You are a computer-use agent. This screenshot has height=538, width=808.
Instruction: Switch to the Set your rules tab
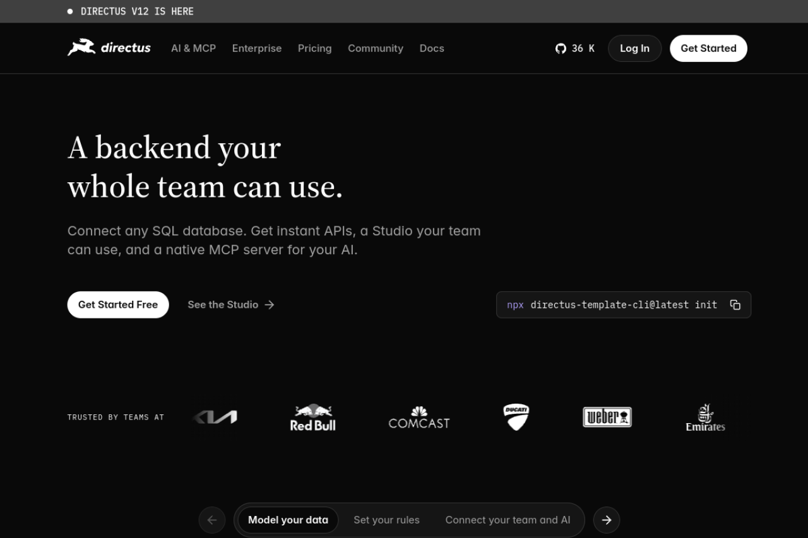click(386, 520)
